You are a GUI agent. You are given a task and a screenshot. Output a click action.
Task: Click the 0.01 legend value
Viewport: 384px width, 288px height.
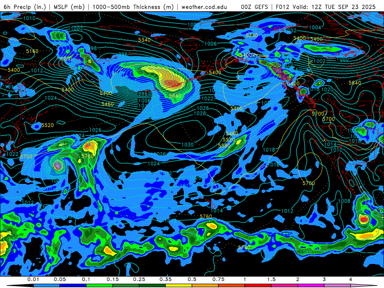(33, 279)
